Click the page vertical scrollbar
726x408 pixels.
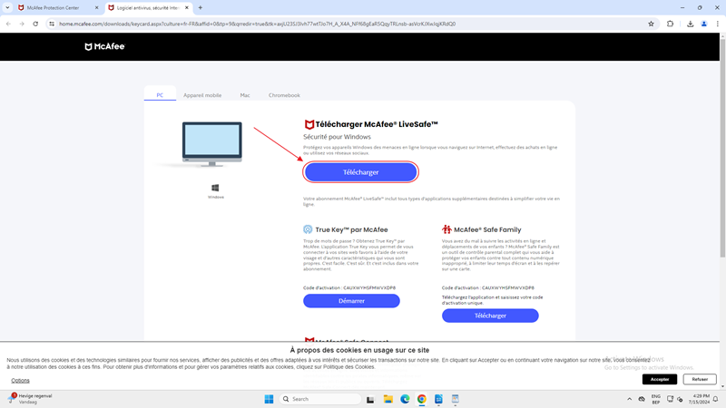point(722,148)
